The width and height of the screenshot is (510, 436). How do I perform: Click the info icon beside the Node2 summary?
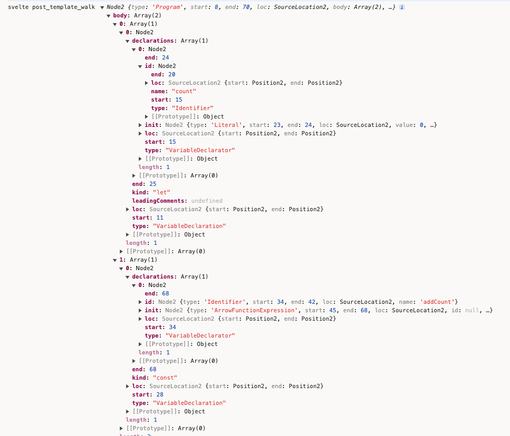pyautogui.click(x=402, y=7)
